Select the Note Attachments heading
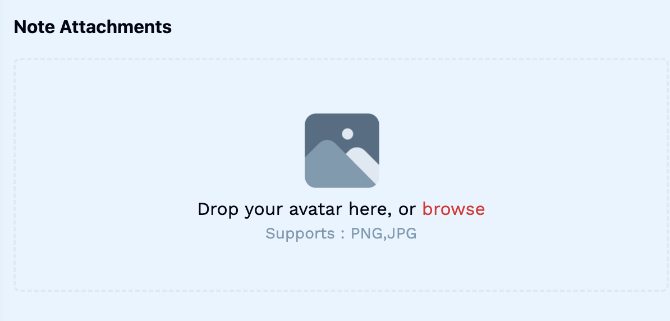 pos(93,27)
